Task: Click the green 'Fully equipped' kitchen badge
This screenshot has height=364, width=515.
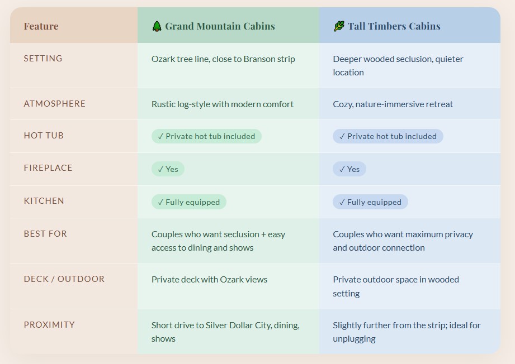Action: (189, 202)
